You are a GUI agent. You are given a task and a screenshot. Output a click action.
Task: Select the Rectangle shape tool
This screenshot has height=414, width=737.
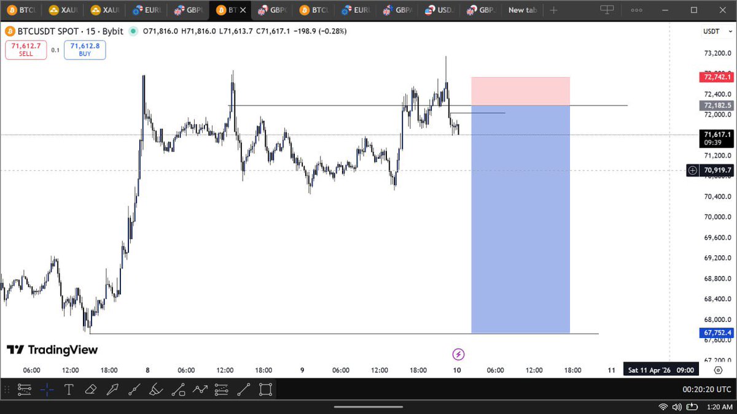pyautogui.click(x=265, y=389)
